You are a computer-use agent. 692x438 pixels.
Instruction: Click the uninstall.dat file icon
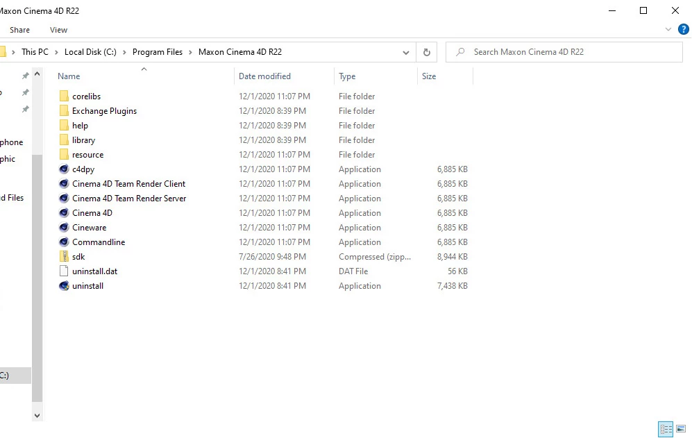coord(64,271)
